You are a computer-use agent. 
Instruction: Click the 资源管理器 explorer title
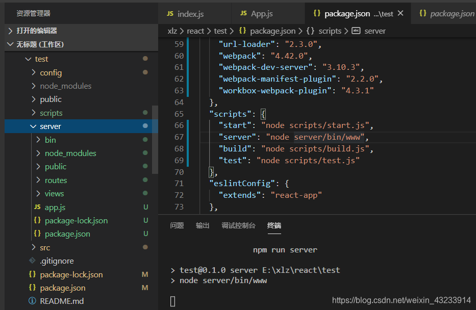tap(33, 13)
